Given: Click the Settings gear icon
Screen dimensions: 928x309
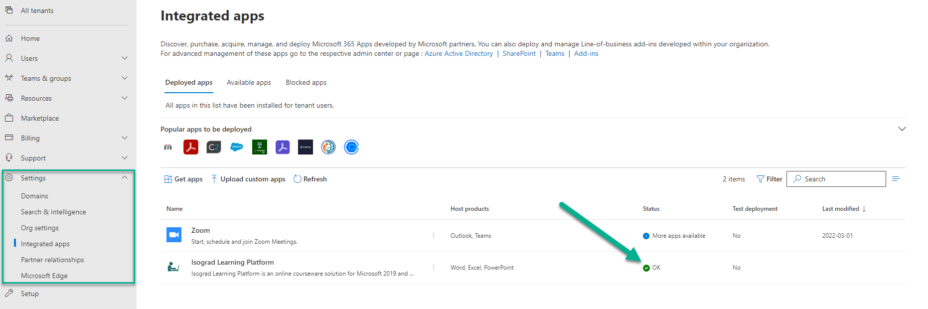Looking at the screenshot, I should click(x=9, y=177).
